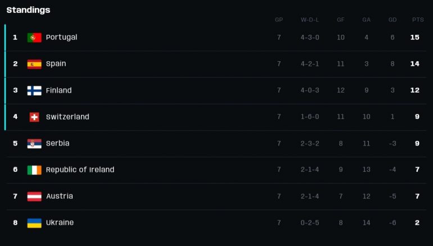
Task: Click the W-D-L column header
Action: pyautogui.click(x=310, y=20)
